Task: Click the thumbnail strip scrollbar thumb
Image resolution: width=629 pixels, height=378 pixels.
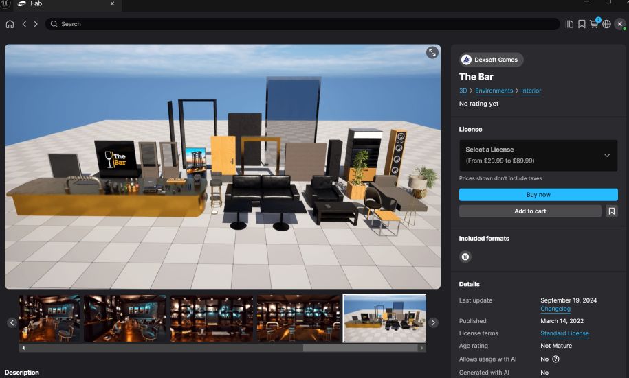Action: pos(361,348)
